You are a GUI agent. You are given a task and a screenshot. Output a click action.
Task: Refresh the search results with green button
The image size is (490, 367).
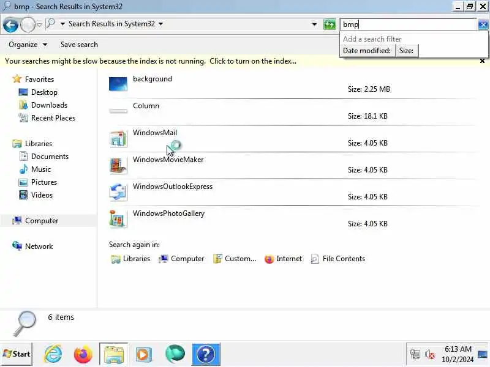tap(330, 24)
